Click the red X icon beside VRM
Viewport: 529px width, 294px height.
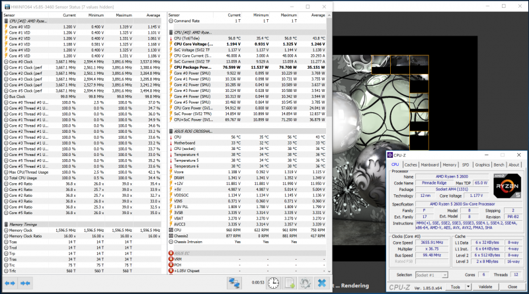(x=171, y=259)
